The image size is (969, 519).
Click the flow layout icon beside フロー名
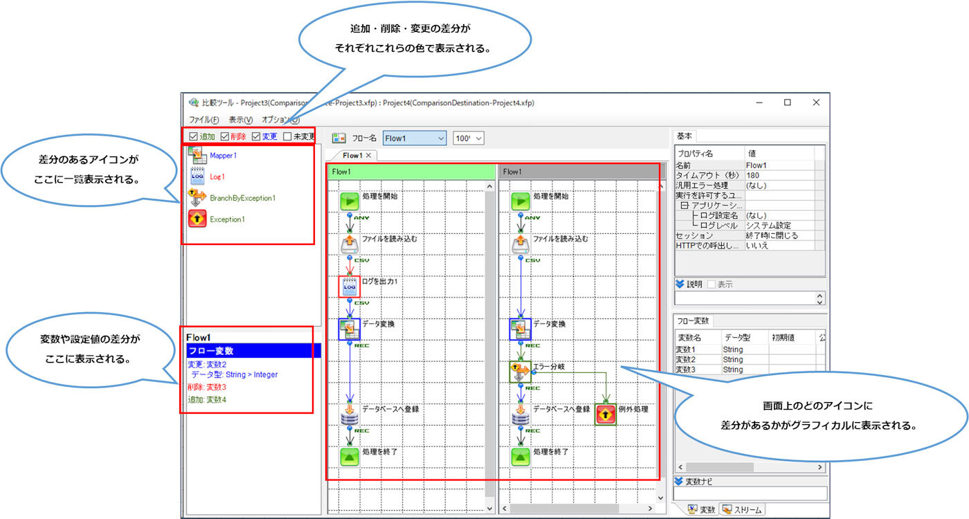click(339, 138)
